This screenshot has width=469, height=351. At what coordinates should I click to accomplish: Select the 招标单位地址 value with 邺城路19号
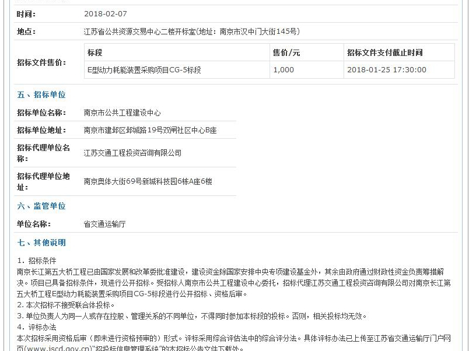point(150,130)
